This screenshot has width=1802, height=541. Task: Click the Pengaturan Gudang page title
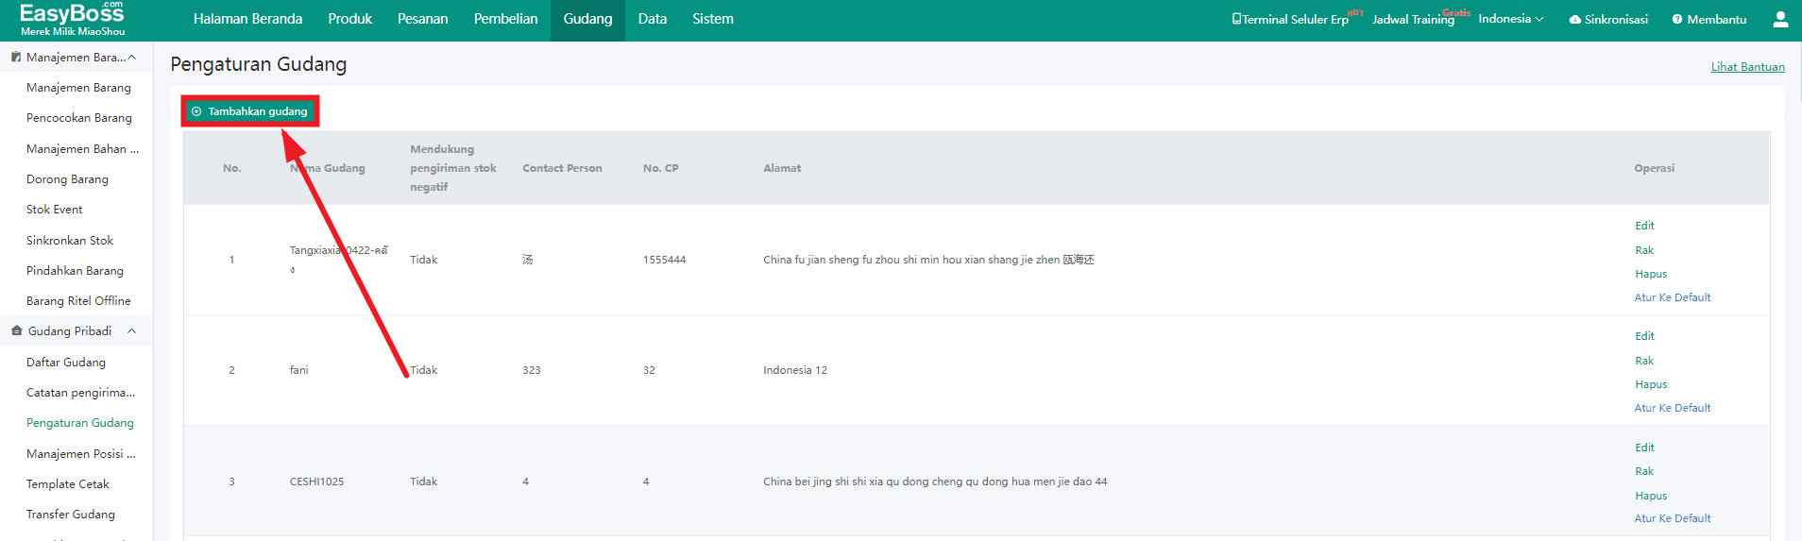click(259, 64)
